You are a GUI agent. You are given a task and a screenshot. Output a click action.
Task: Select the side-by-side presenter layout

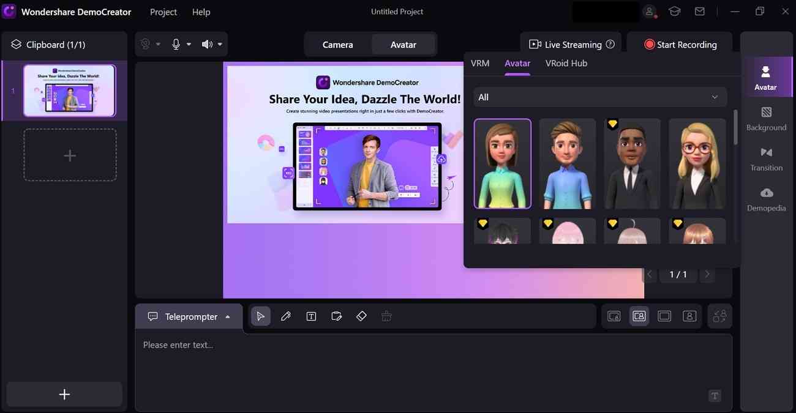pyautogui.click(x=639, y=316)
